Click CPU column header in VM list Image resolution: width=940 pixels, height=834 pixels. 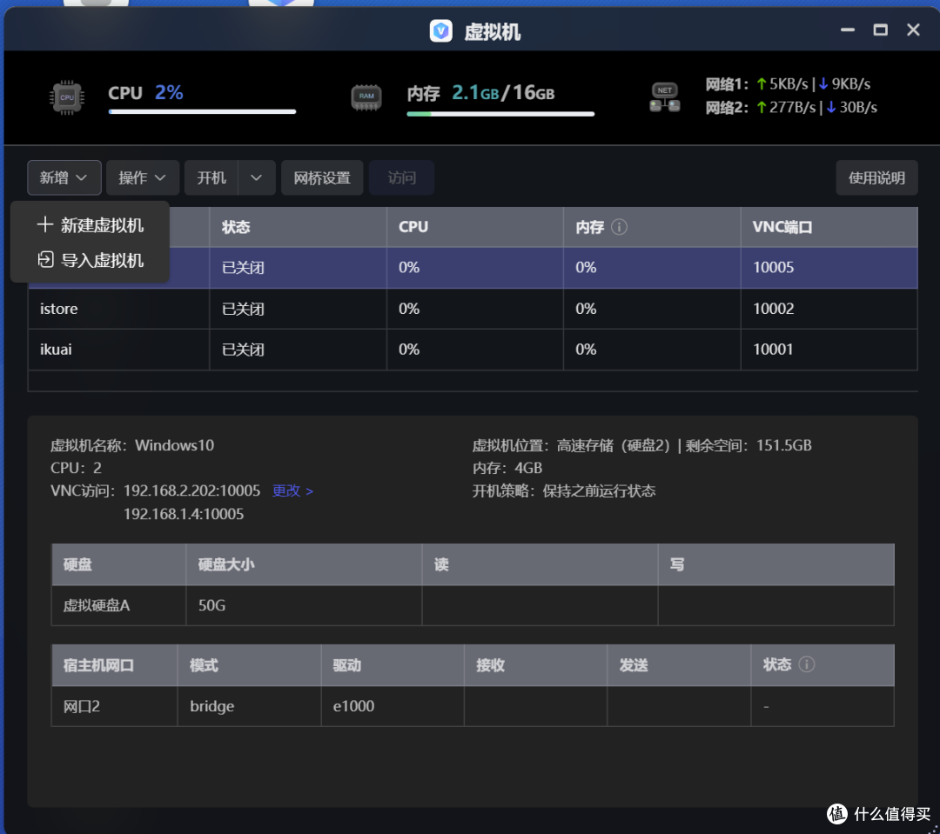point(475,227)
